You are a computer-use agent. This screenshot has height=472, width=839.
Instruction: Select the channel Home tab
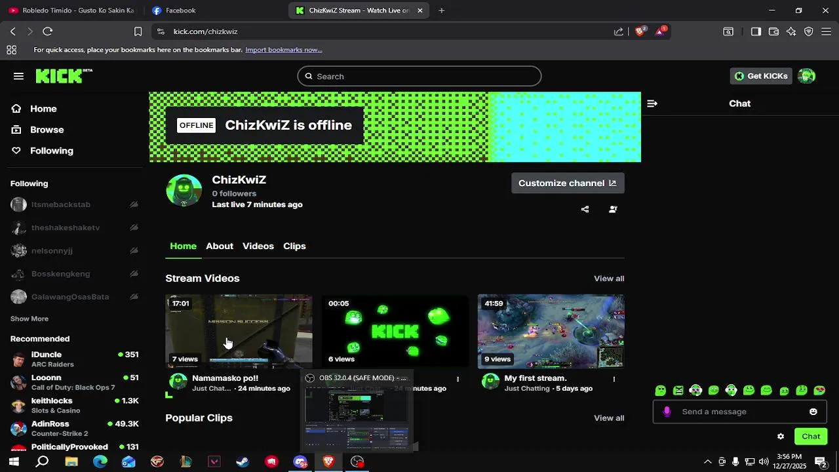[183, 246]
